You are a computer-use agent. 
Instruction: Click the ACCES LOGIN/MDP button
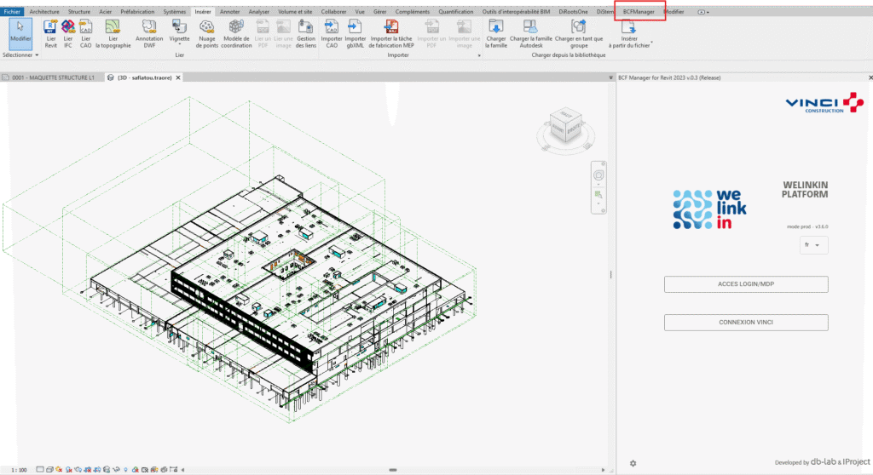(x=746, y=284)
